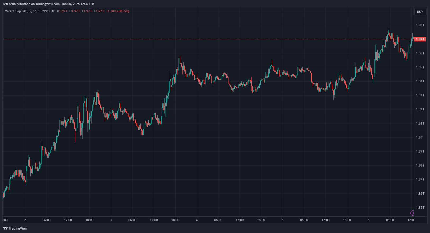Click the close value C1.97T in legend
This screenshot has height=233, width=430.
[99, 11]
